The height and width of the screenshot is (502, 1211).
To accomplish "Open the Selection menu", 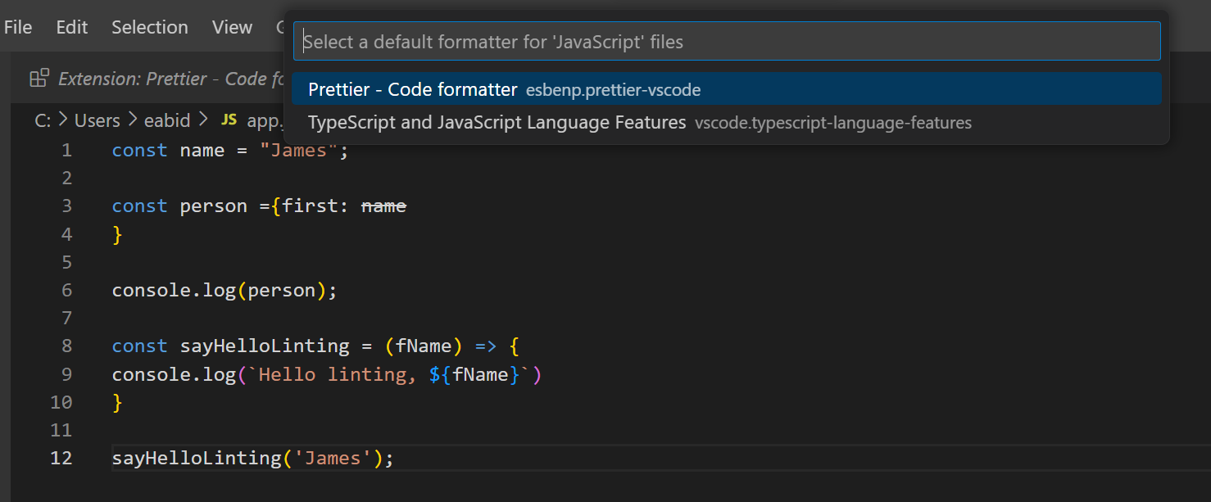I will coord(150,27).
